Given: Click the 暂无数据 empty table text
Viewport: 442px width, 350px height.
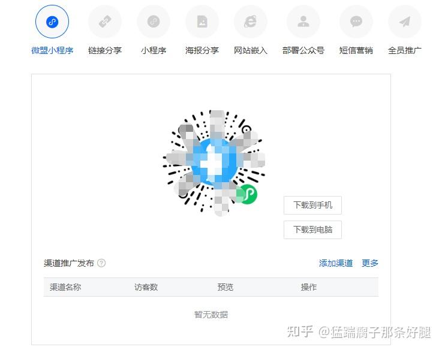Looking at the screenshot, I should tap(211, 315).
